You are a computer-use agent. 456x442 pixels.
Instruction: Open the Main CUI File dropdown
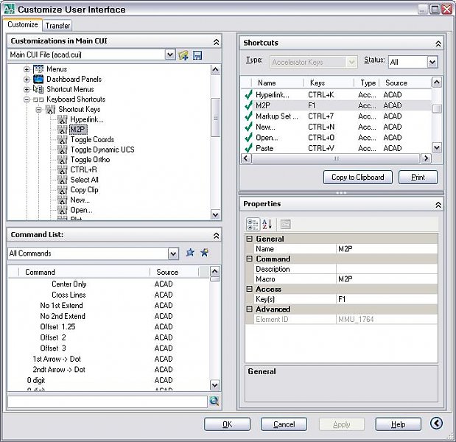coord(170,55)
